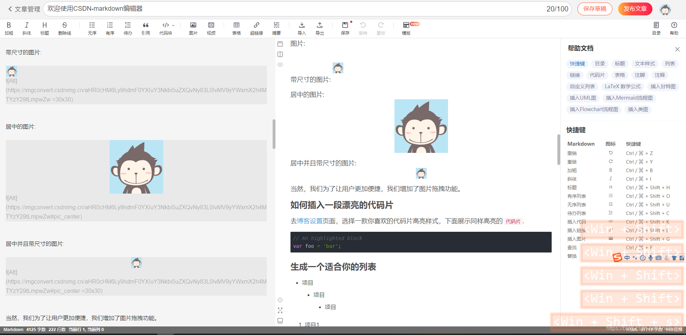Image resolution: width=686 pixels, height=335 pixels.
Task: Select the 目录 help tag
Action: [x=600, y=64]
